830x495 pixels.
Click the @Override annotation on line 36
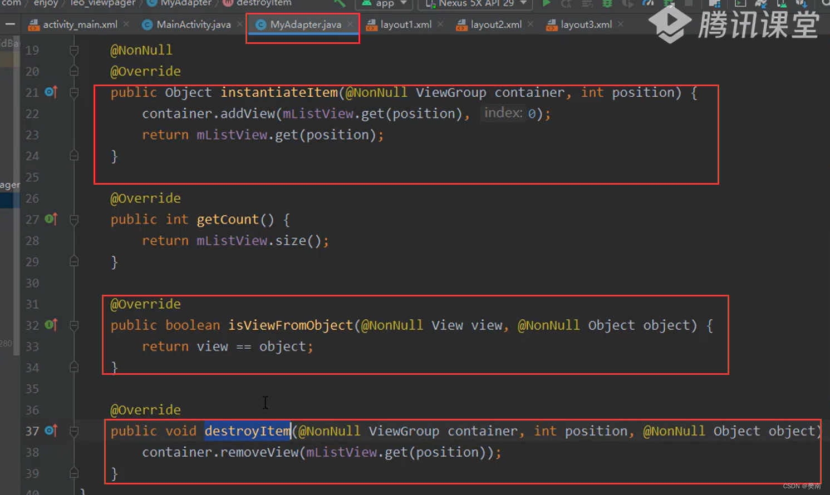(x=145, y=410)
